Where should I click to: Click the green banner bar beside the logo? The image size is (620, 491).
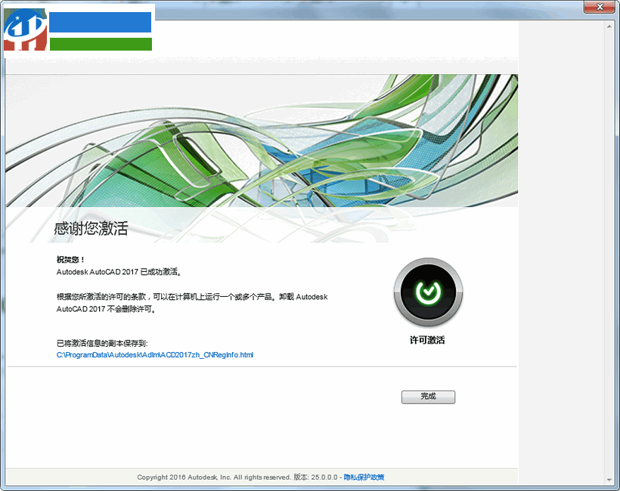coord(101,43)
